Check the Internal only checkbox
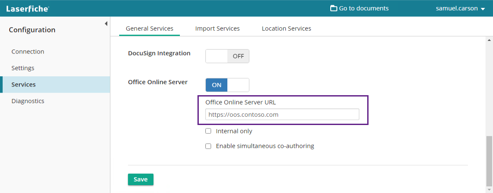The width and height of the screenshot is (493, 193). (x=208, y=131)
